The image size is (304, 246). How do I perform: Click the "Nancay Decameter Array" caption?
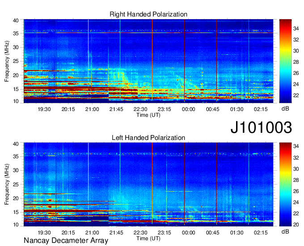(x=66, y=241)
